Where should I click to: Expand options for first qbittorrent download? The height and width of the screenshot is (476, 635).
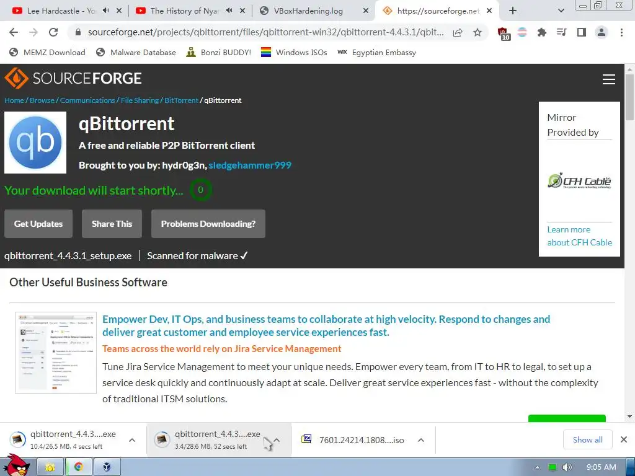click(132, 440)
